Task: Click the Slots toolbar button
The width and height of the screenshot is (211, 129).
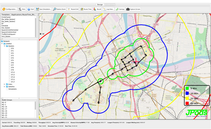Action: click(x=22, y=9)
